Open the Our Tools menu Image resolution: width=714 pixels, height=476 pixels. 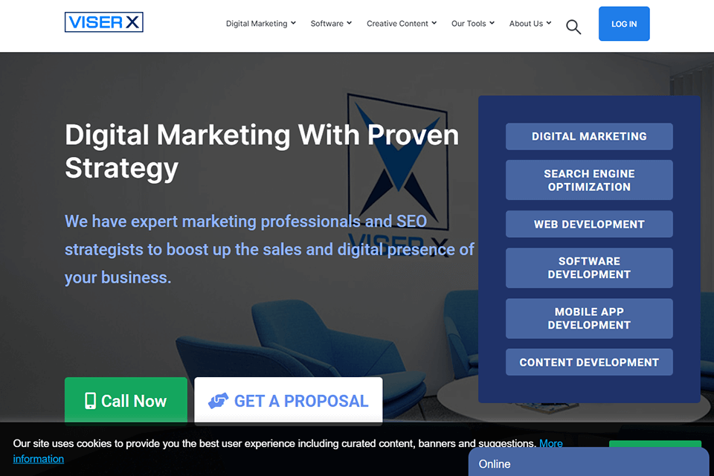pyautogui.click(x=473, y=23)
